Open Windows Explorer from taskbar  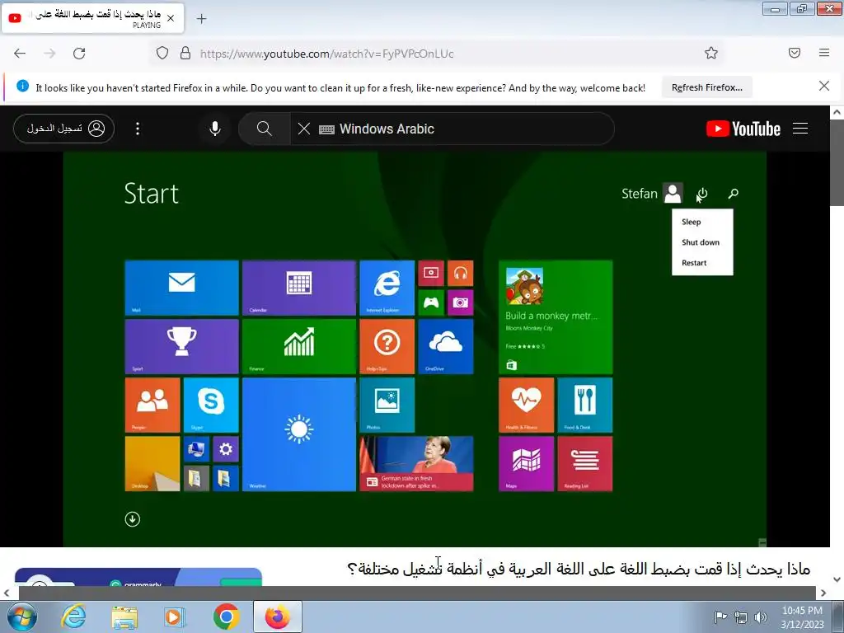click(124, 617)
